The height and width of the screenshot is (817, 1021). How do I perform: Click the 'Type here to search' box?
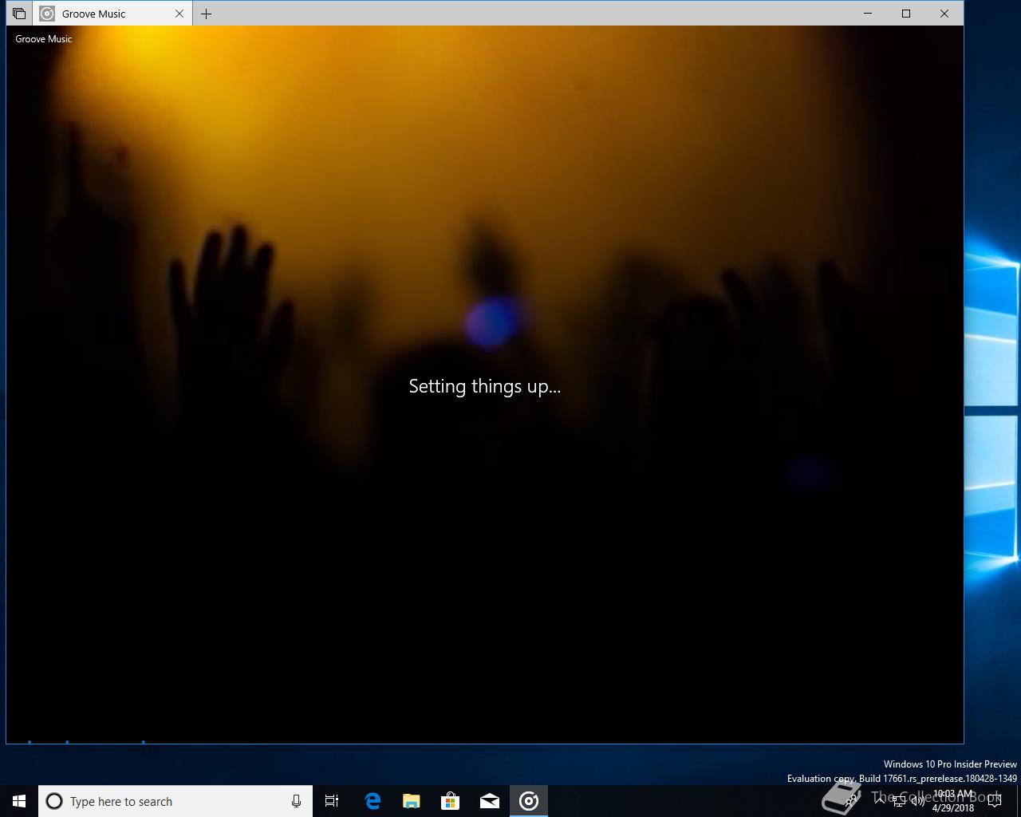tap(175, 801)
